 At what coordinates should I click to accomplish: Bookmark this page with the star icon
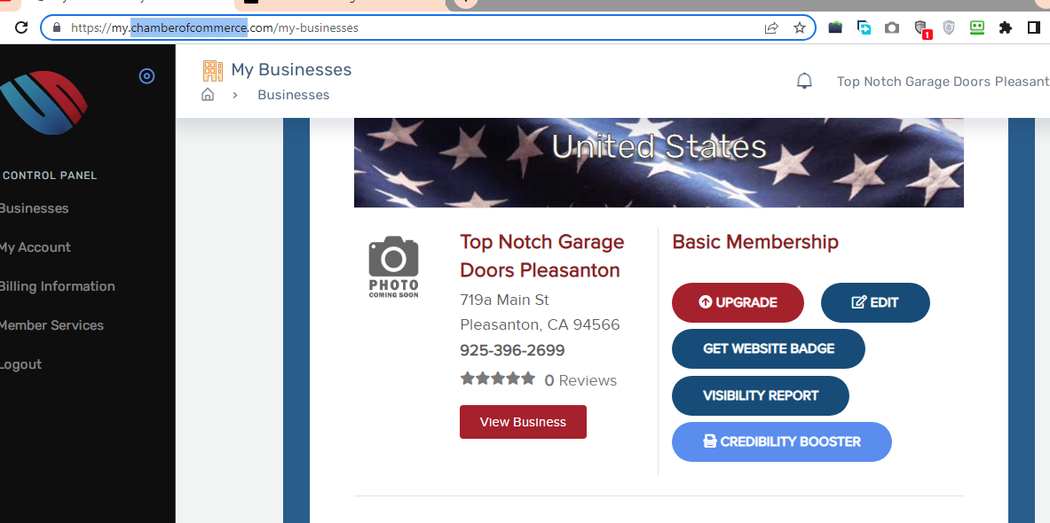click(x=800, y=27)
